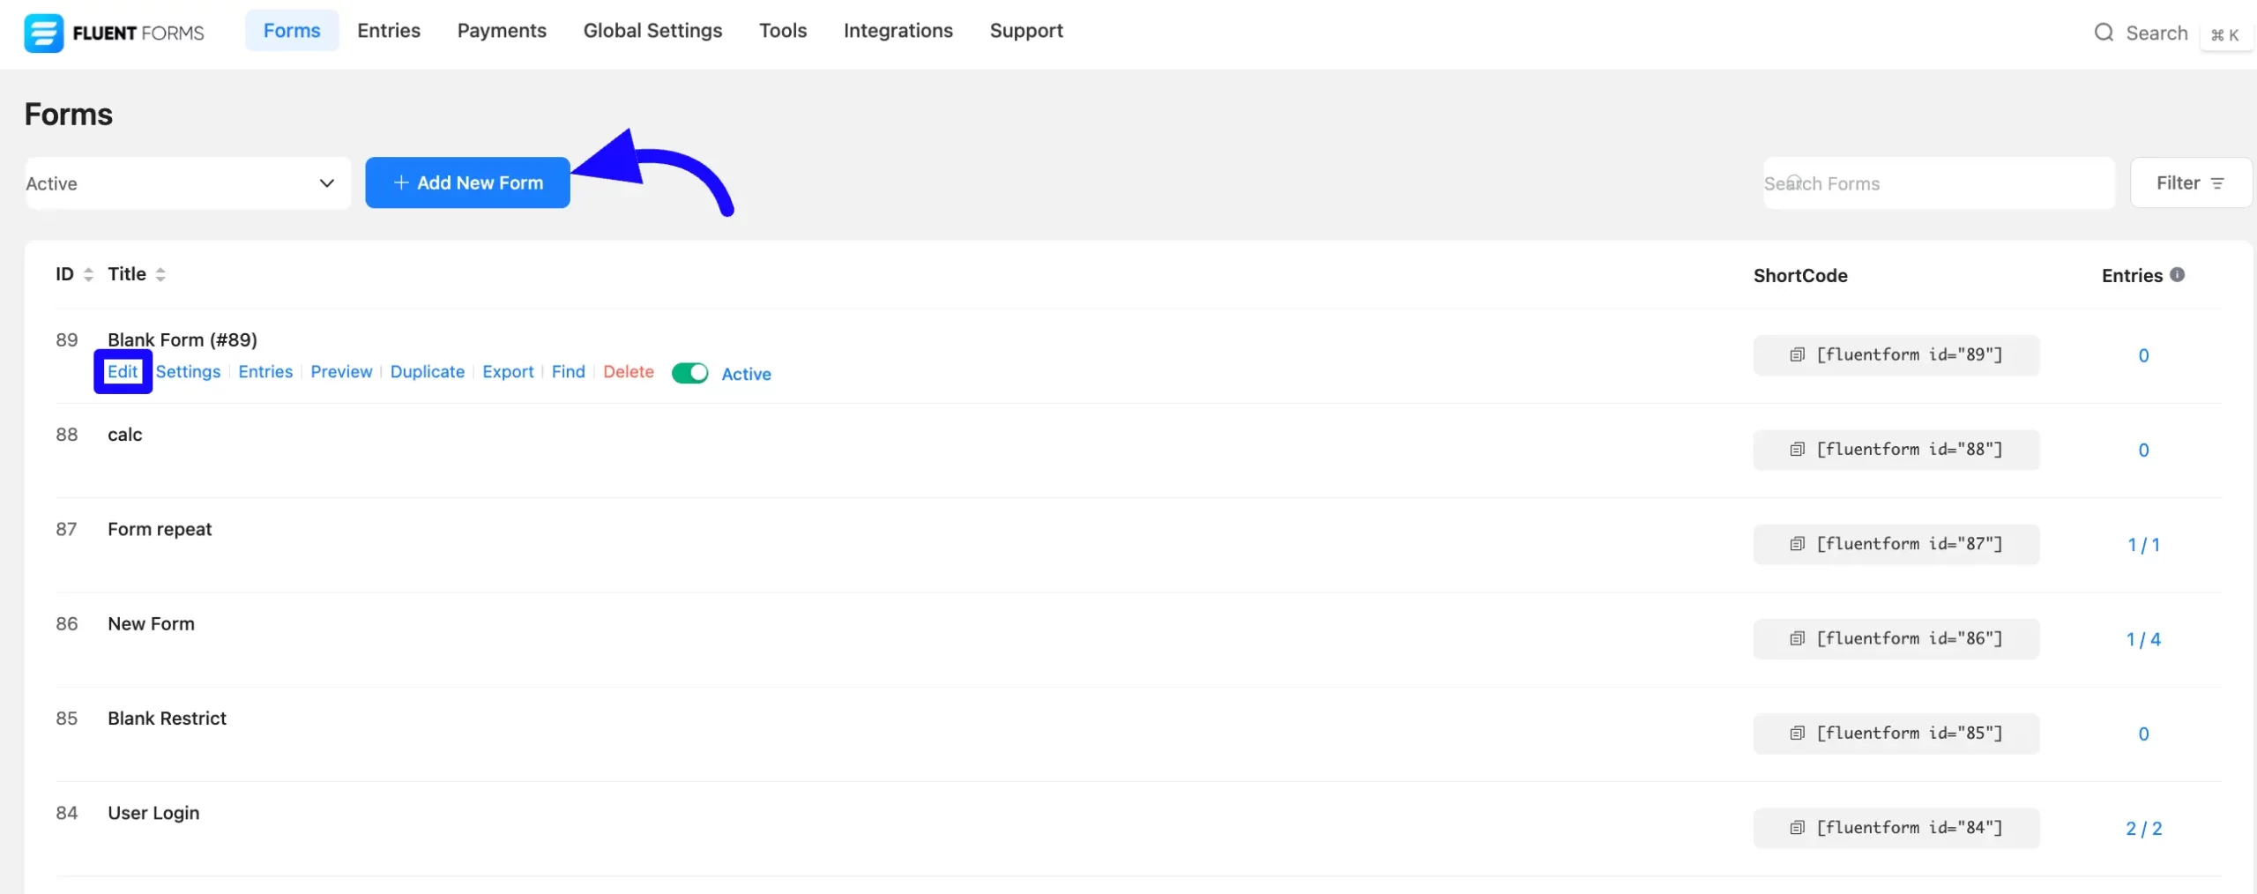Open the Forms tab
Screen dimensions: 2257x894
pos(292,31)
